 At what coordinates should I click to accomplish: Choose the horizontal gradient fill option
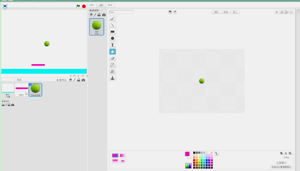tap(122, 156)
